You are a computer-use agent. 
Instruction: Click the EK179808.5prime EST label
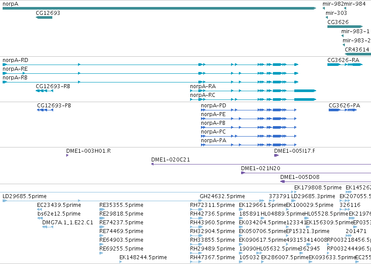[x=318, y=188]
